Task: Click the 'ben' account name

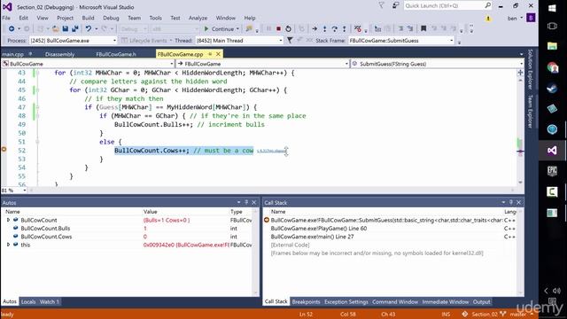Action: [512, 18]
